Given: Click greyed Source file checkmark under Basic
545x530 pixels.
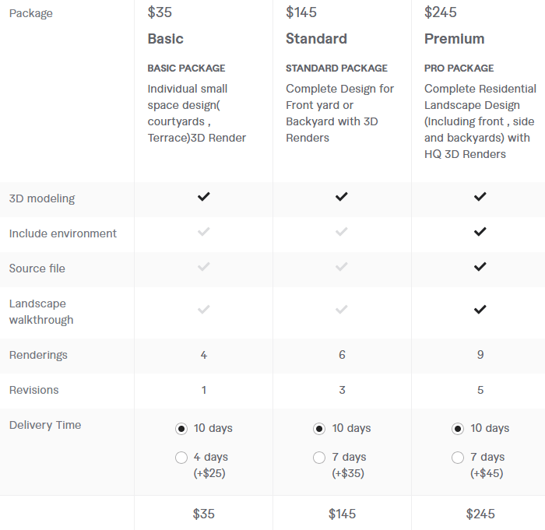Looking at the screenshot, I should [204, 267].
